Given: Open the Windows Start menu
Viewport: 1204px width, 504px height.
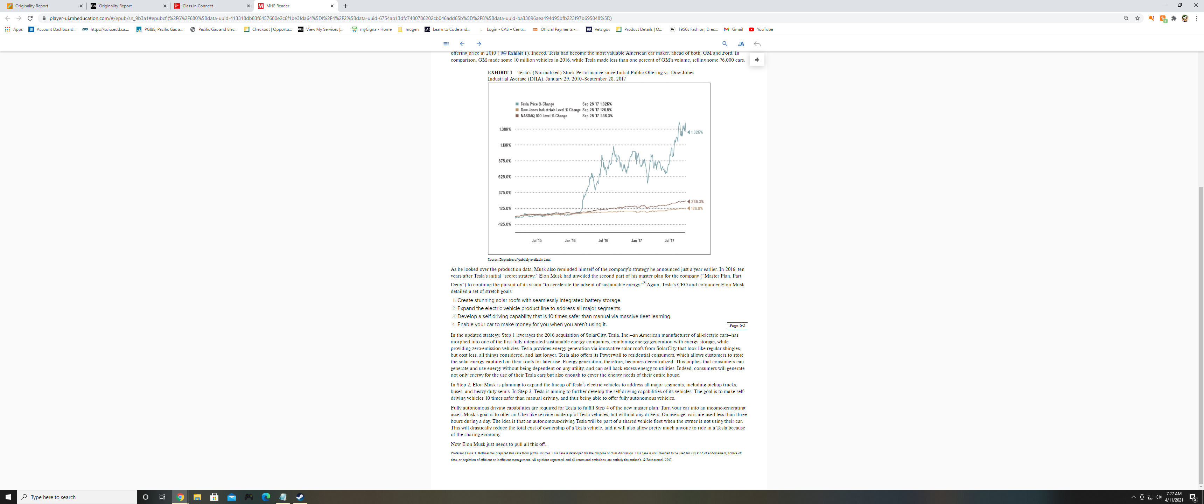Looking at the screenshot, I should point(8,497).
